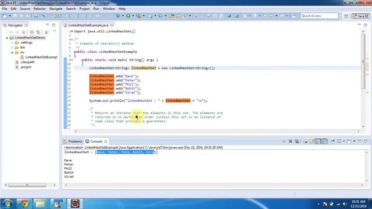Viewport: 372px width, 209px height.
Task: Click the Debug bug icon
Action: [x=117, y=16]
